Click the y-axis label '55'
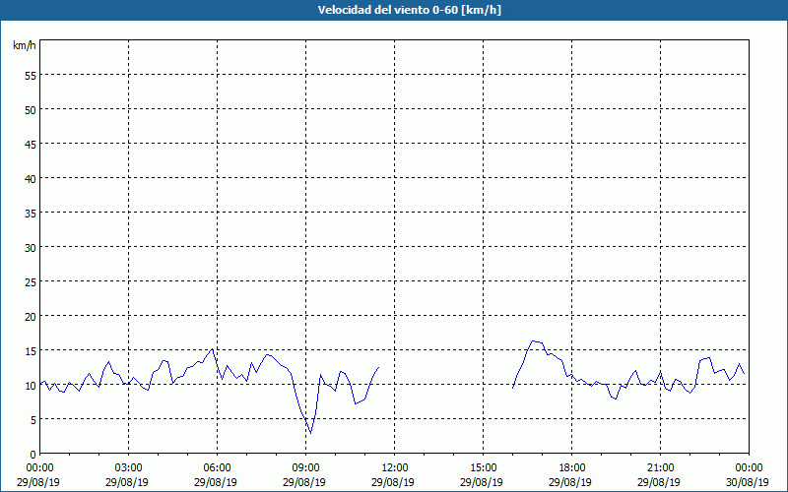 click(x=31, y=76)
